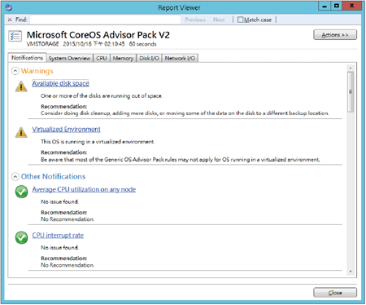Click warning triangle next to Virtualized Environment

pyautogui.click(x=21, y=132)
